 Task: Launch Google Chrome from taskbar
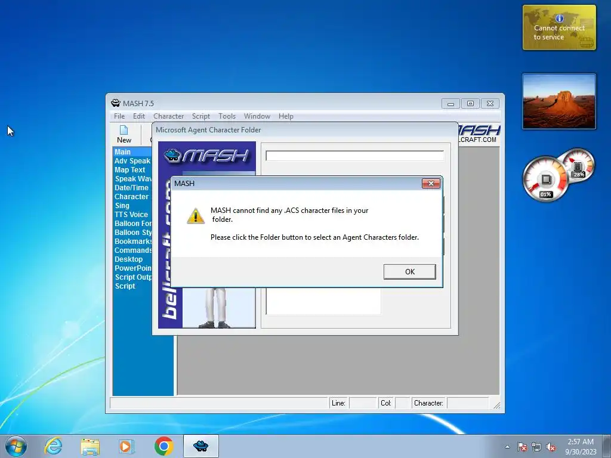coord(163,446)
